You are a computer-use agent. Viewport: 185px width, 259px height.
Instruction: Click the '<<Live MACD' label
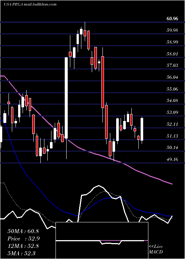coord(156,249)
